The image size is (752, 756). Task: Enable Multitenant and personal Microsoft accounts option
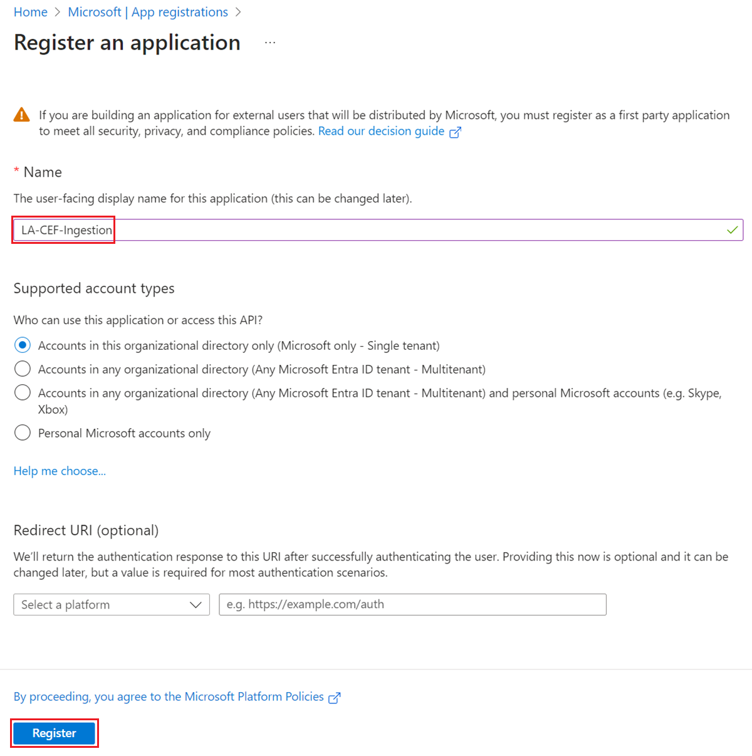[23, 392]
